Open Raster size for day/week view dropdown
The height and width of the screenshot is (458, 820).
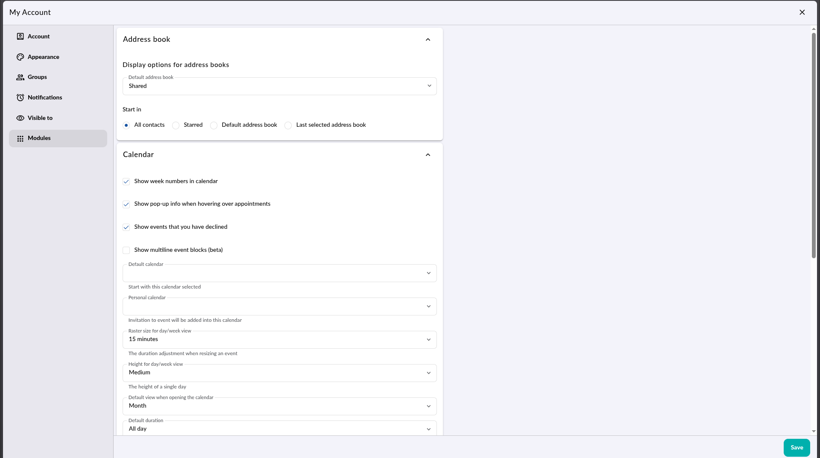(280, 340)
